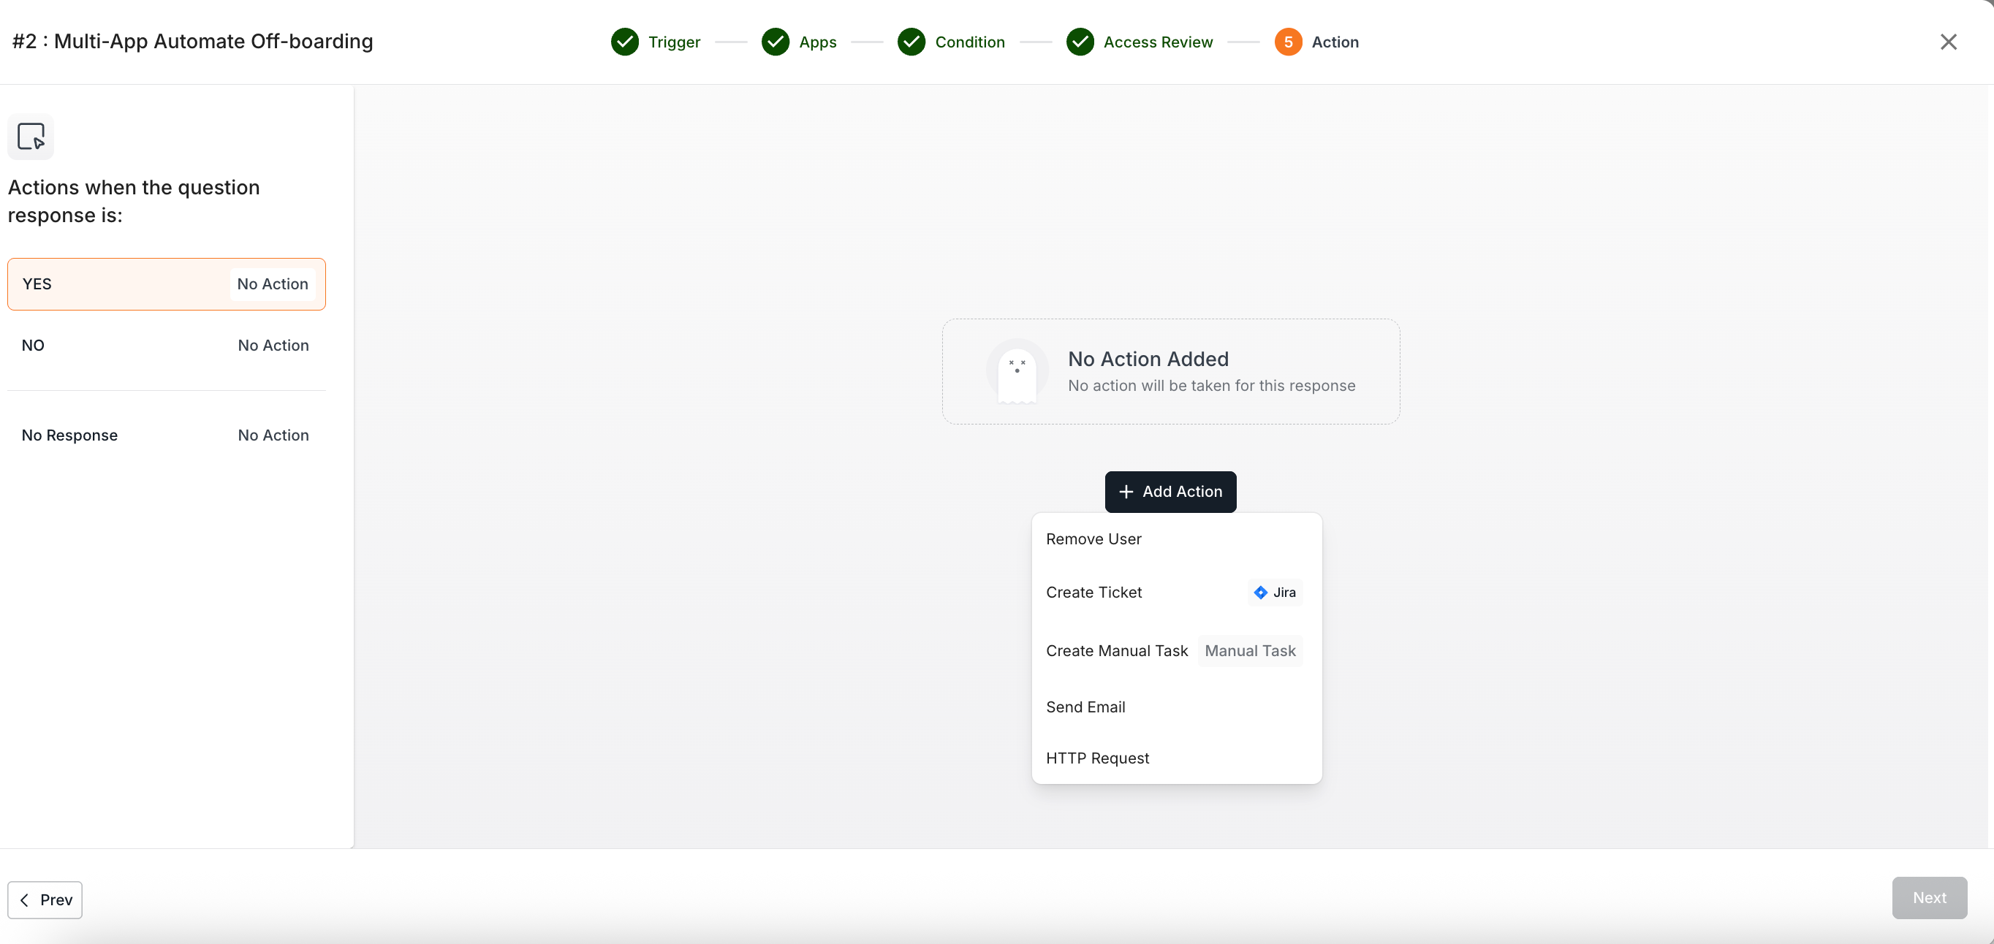Select the NO response option

166,345
